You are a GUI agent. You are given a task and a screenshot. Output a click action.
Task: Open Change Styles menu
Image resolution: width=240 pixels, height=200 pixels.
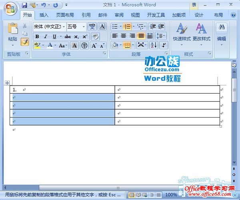pyautogui.click(x=202, y=34)
